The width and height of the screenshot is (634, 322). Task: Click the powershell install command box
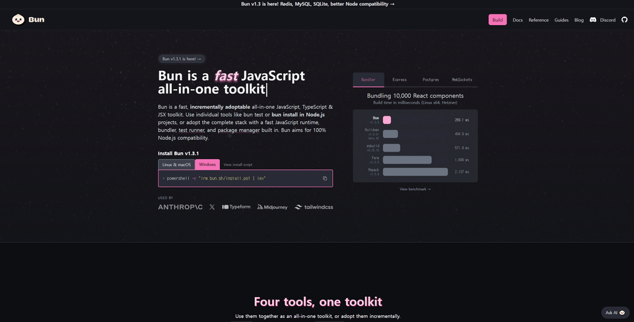(246, 178)
